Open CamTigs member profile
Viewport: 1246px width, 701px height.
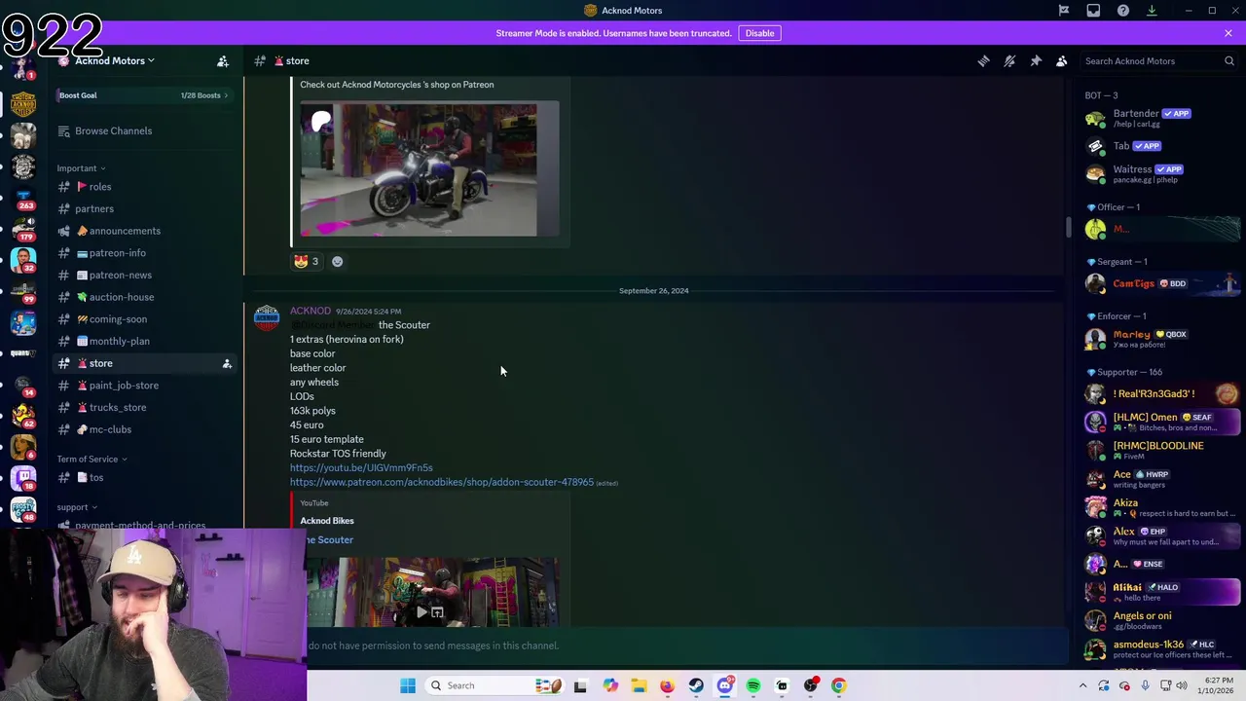pos(1161,283)
